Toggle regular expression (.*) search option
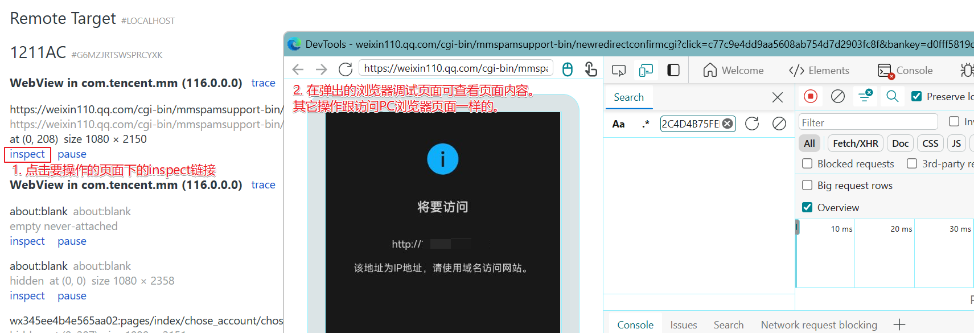 click(x=646, y=124)
